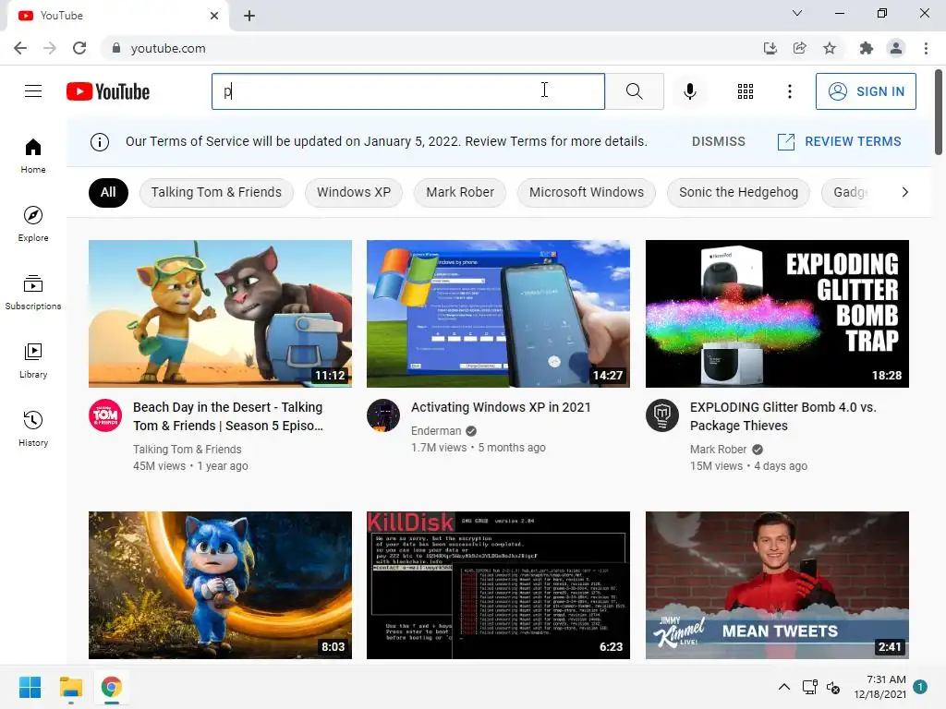946x709 pixels.
Task: Open the Exploding Glitter Bomb Trap thumbnail
Action: tap(777, 314)
